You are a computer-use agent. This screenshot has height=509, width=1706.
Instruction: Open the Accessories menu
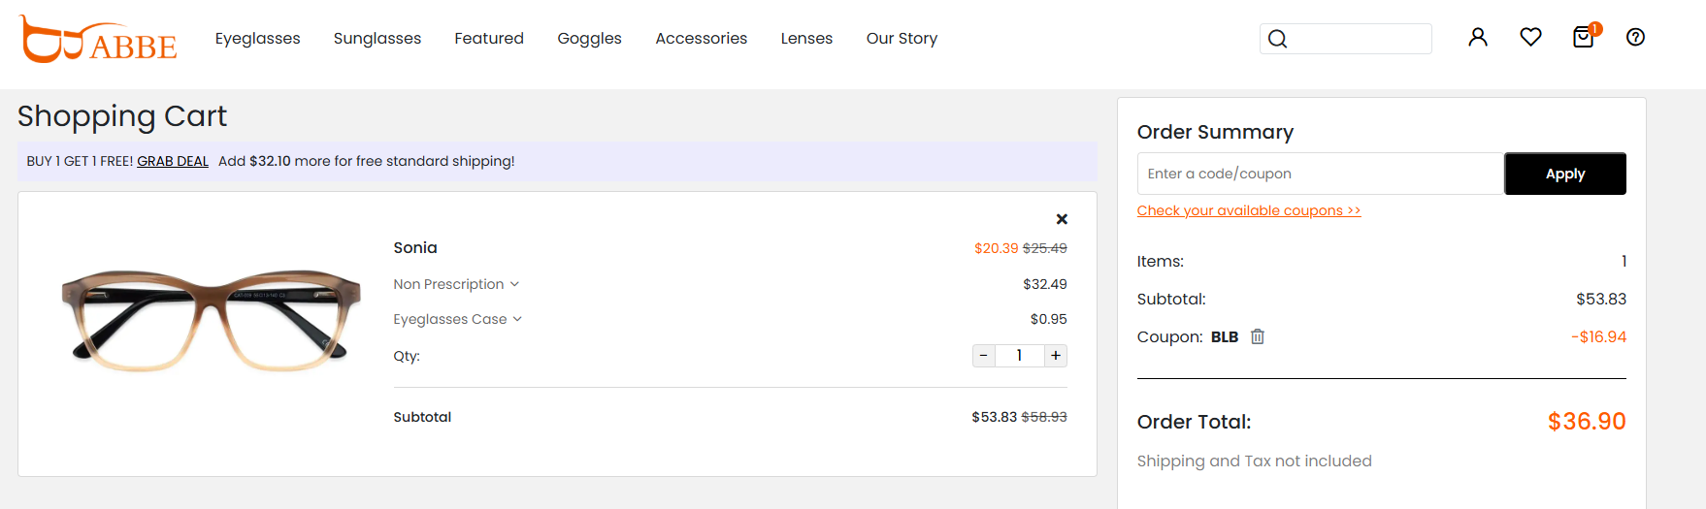coord(701,38)
